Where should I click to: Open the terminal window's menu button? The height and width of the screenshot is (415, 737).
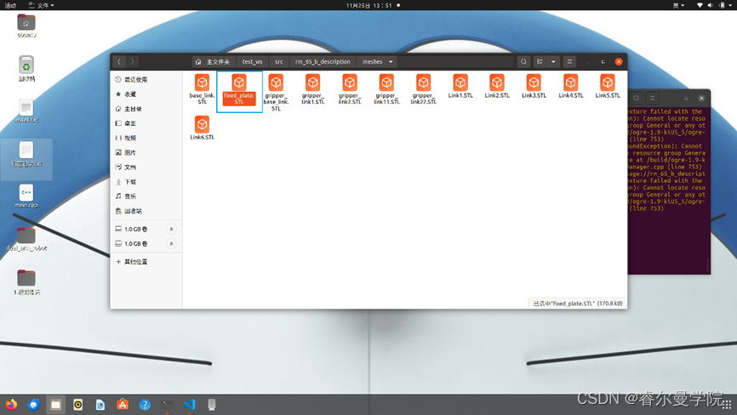652,98
